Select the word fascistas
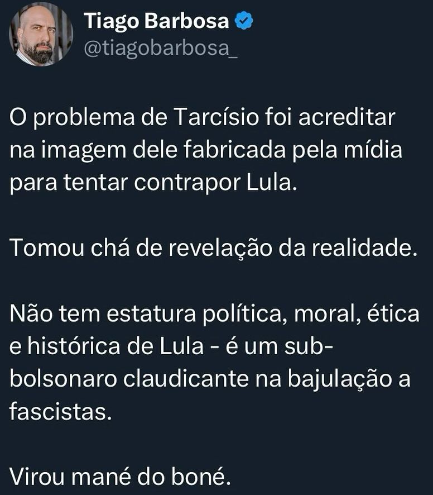Screen dimensions: 433x495 tap(61, 412)
